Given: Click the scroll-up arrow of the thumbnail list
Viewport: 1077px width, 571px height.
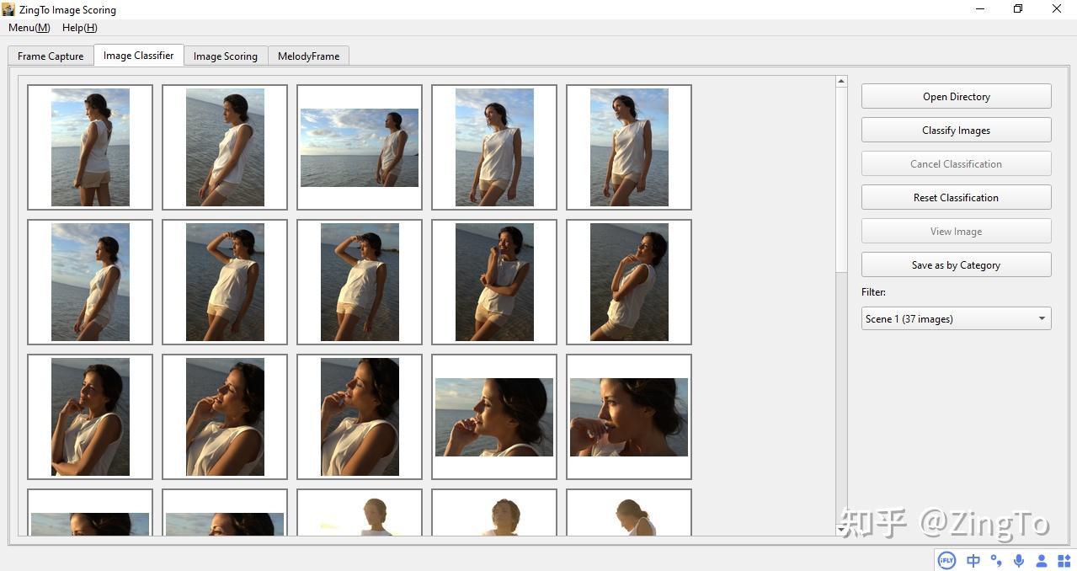Looking at the screenshot, I should tap(841, 82).
